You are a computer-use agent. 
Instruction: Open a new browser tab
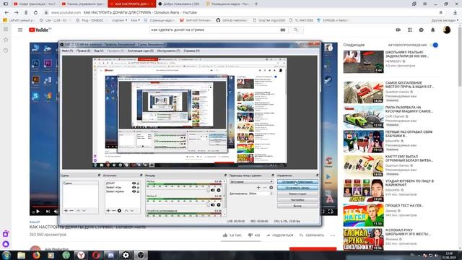point(256,4)
